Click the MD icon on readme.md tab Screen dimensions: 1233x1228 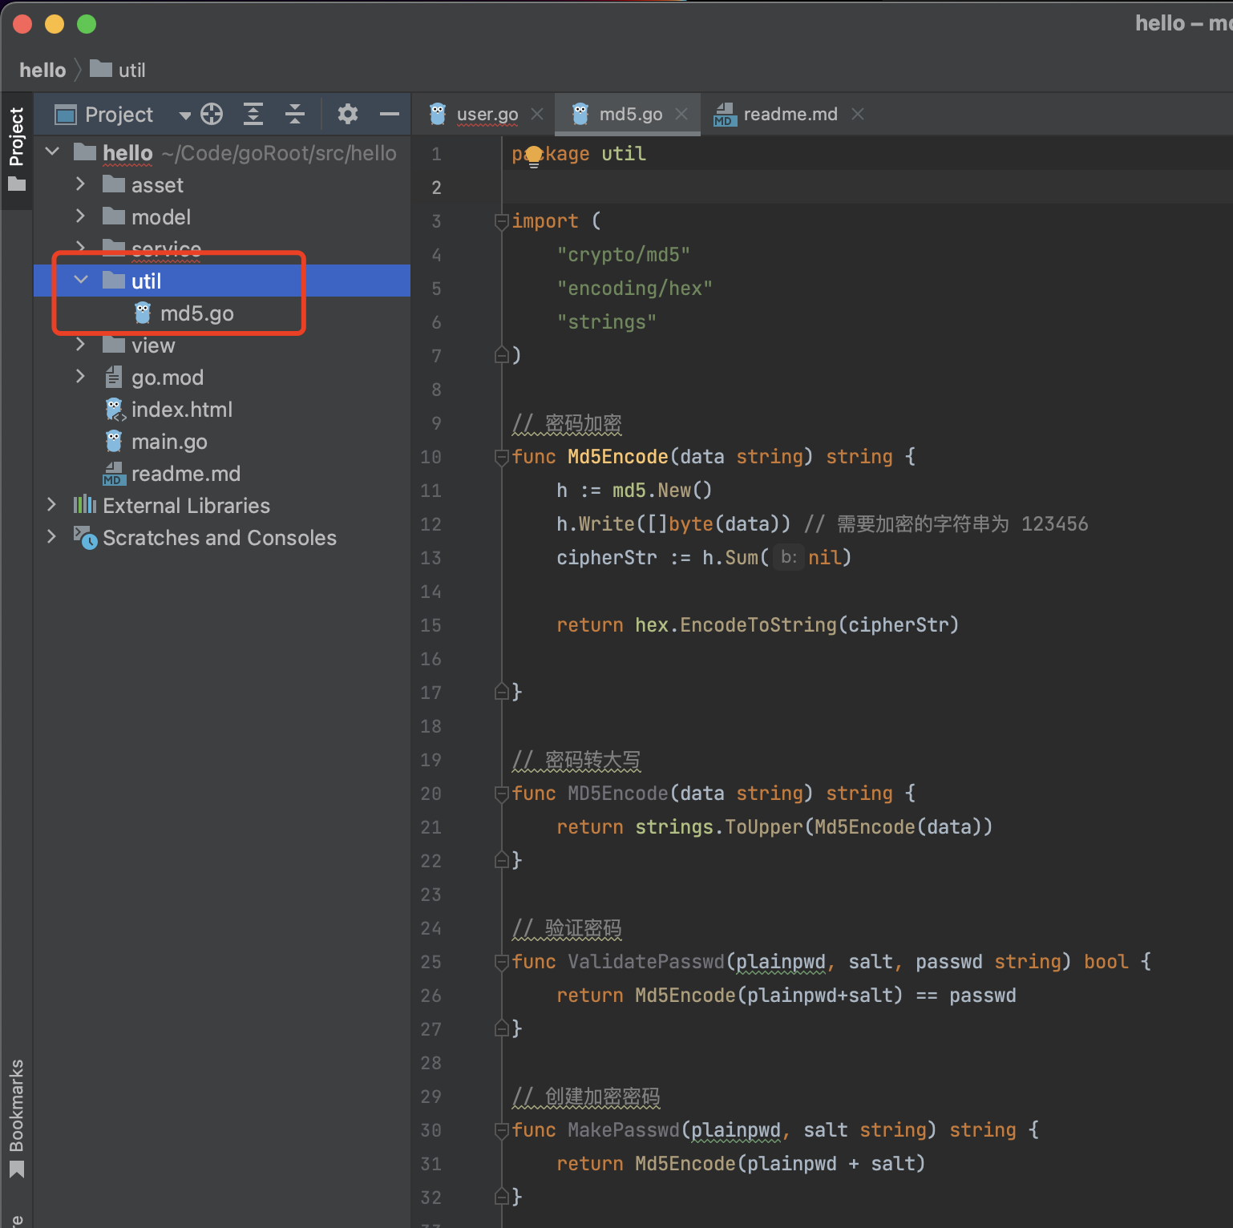[x=725, y=115]
